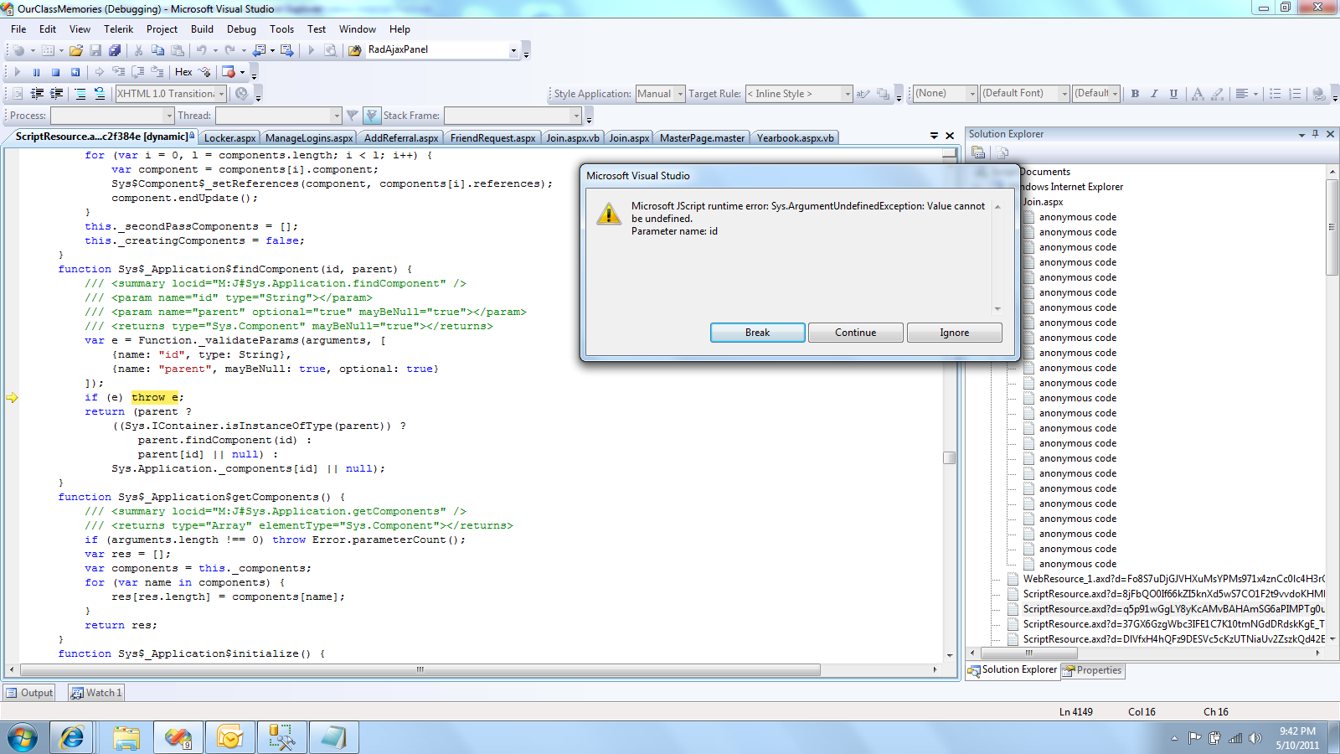Toggle the highlighted thread flag filter button
Image resolution: width=1340 pixels, height=754 pixels.
(x=373, y=116)
